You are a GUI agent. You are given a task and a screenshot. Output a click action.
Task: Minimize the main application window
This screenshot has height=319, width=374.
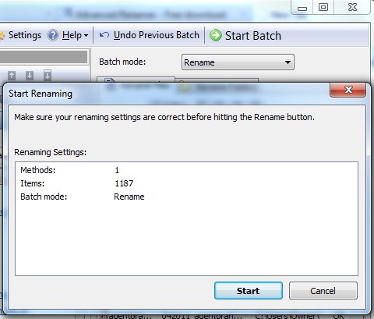pyautogui.click(x=302, y=8)
